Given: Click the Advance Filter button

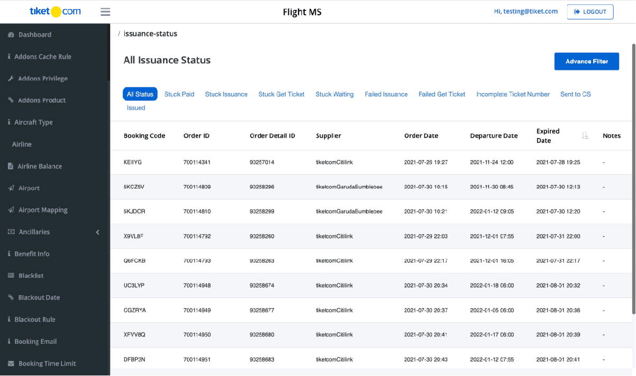Looking at the screenshot, I should [x=586, y=61].
